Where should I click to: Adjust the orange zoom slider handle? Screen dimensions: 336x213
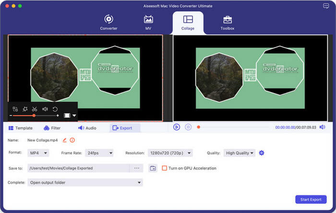(x=34, y=116)
